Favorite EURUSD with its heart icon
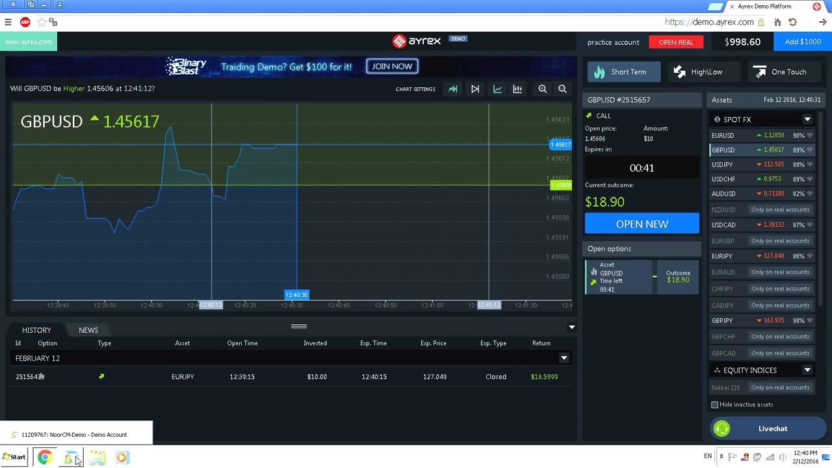832x468 pixels. click(809, 136)
